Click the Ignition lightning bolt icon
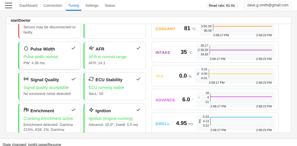The height and width of the screenshot is (146, 297). coord(91,110)
